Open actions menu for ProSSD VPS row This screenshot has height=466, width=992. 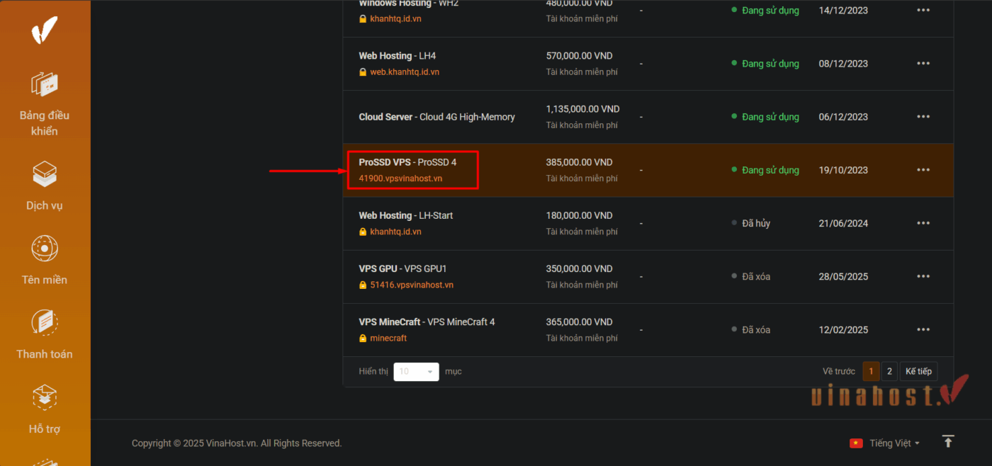click(923, 170)
